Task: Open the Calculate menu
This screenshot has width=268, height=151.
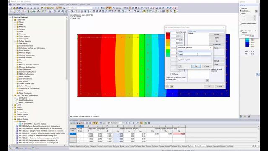Action: pos(36,5)
